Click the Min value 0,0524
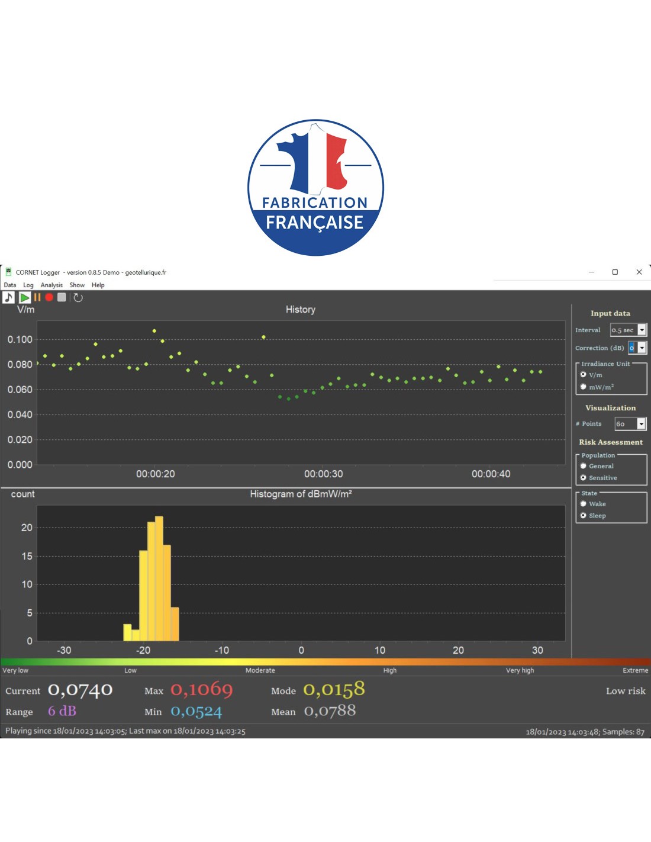The image size is (651, 842). click(196, 711)
